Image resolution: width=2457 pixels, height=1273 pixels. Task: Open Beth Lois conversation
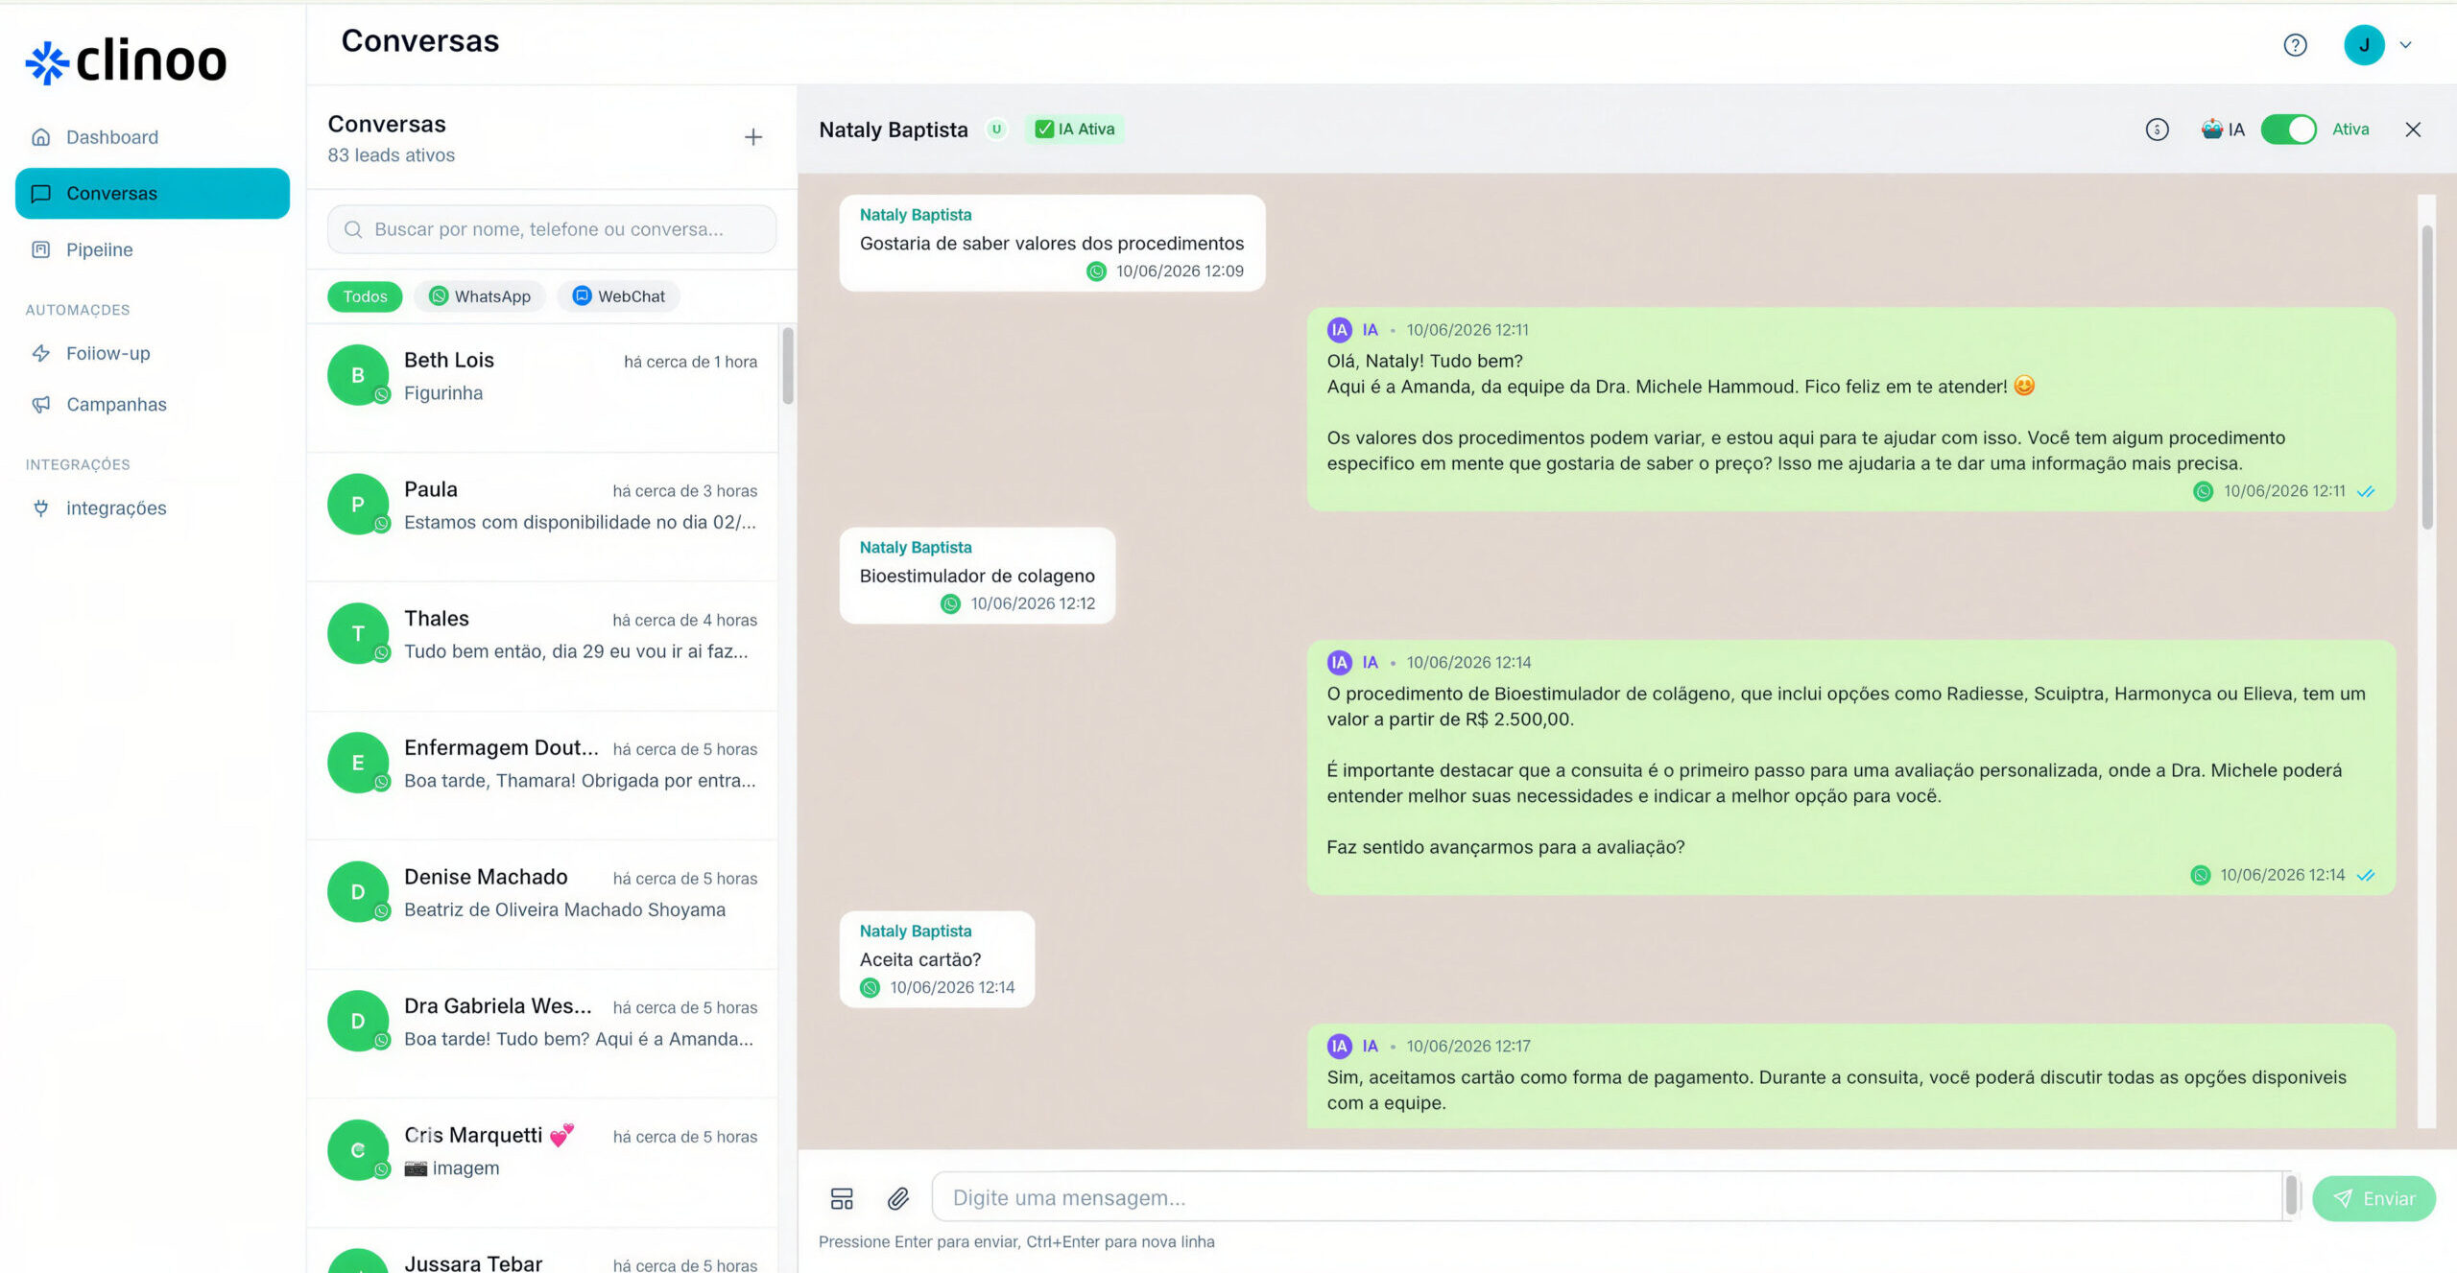(542, 388)
